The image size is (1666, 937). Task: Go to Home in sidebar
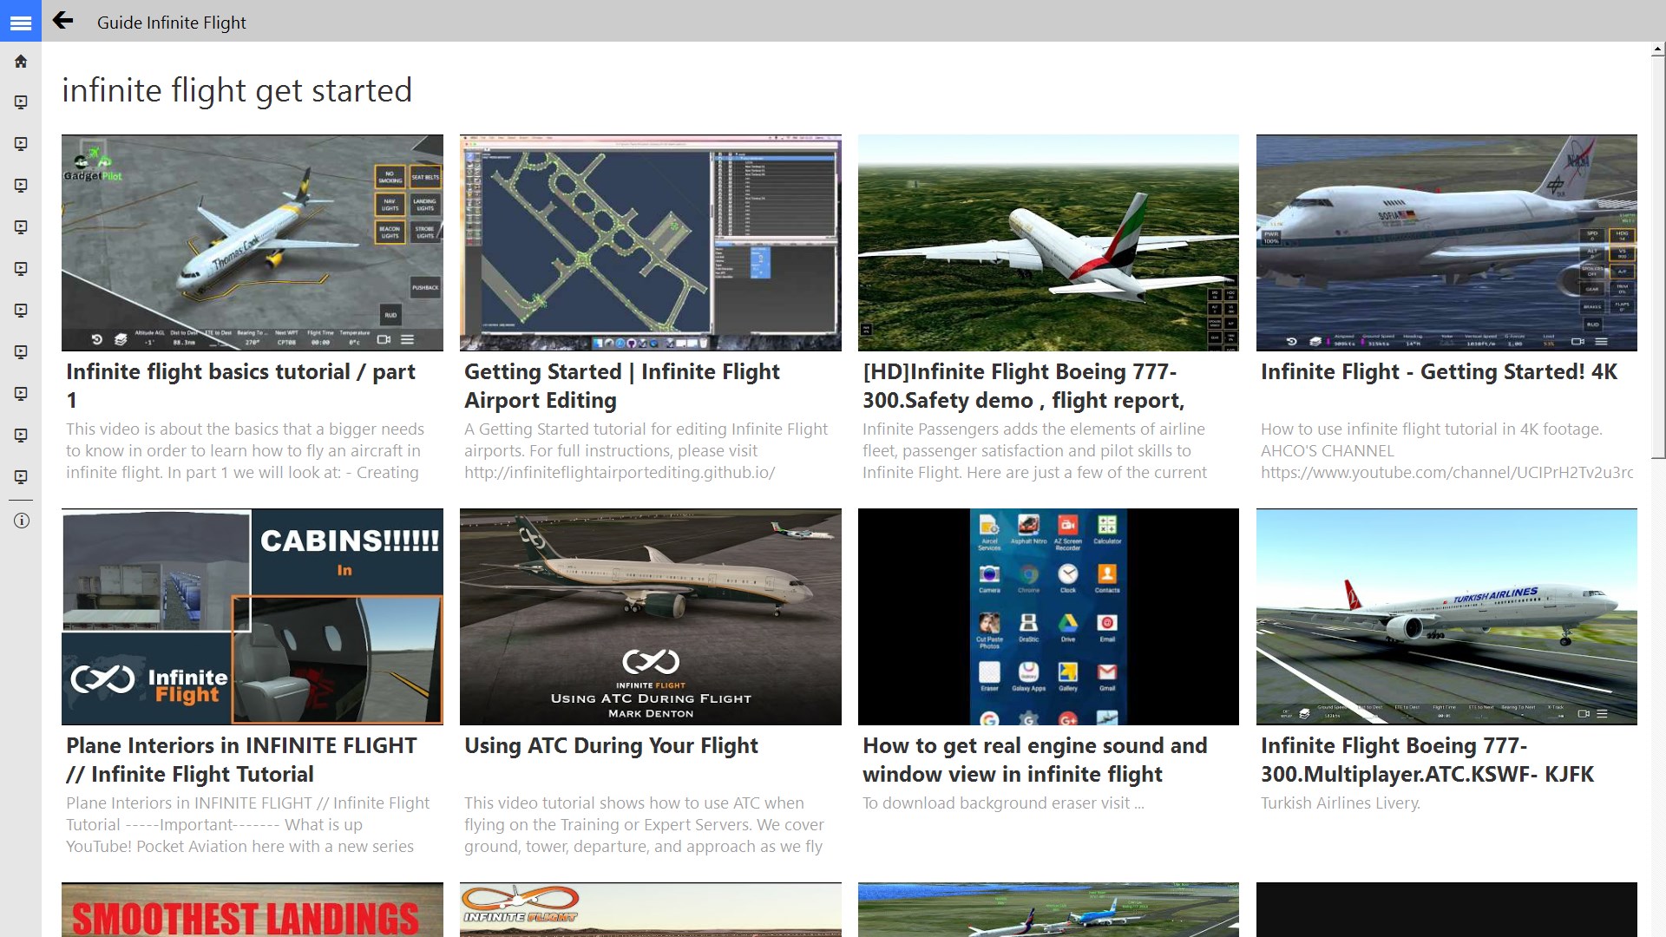(x=21, y=62)
